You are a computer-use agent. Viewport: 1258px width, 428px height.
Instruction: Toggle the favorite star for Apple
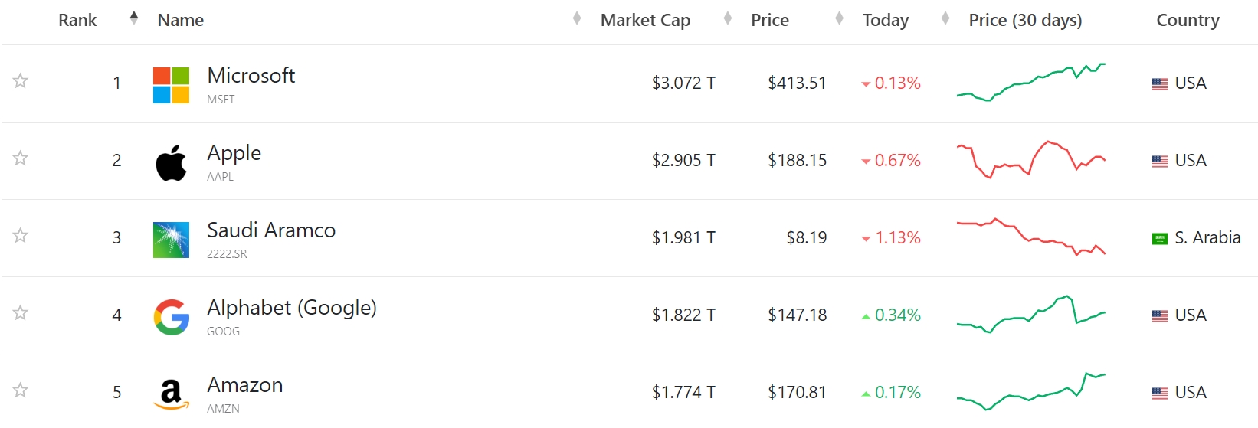21,158
